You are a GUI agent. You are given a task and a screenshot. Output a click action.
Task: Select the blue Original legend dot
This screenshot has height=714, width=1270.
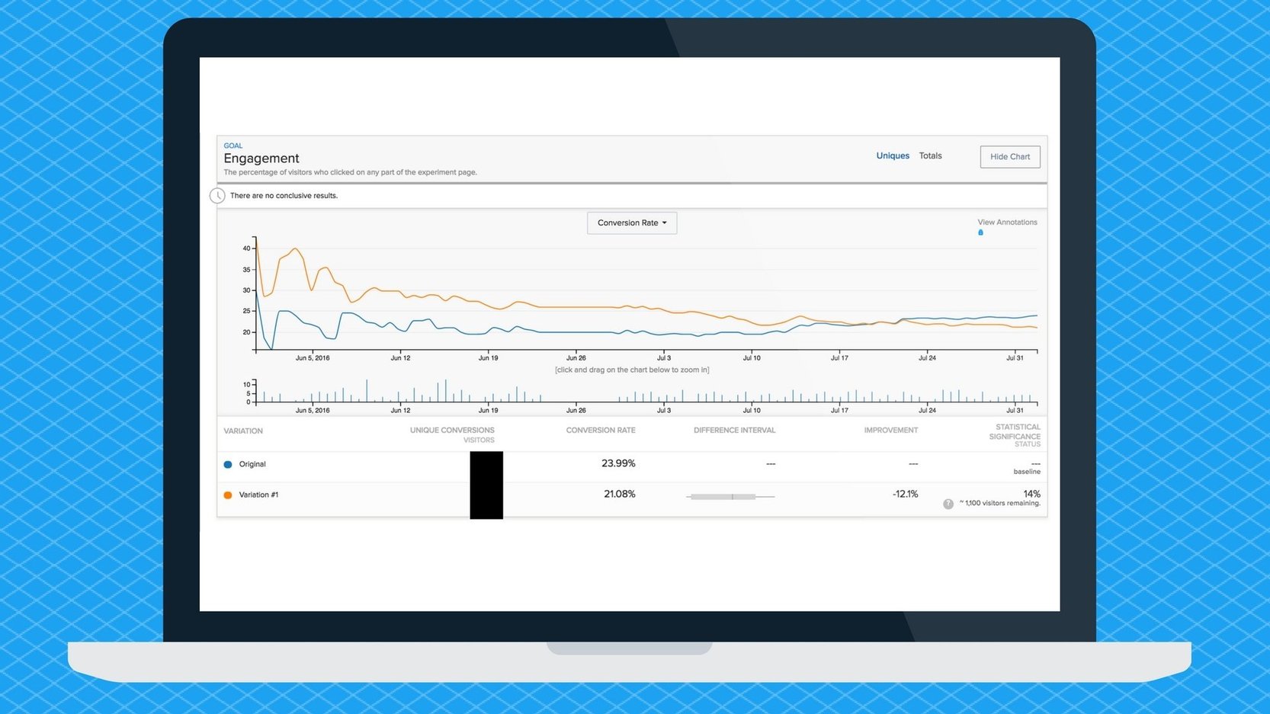point(226,463)
